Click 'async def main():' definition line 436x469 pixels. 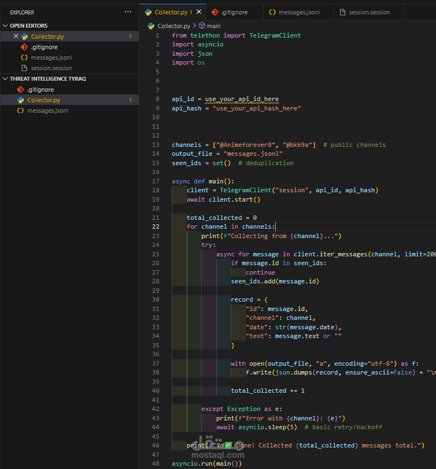click(203, 181)
